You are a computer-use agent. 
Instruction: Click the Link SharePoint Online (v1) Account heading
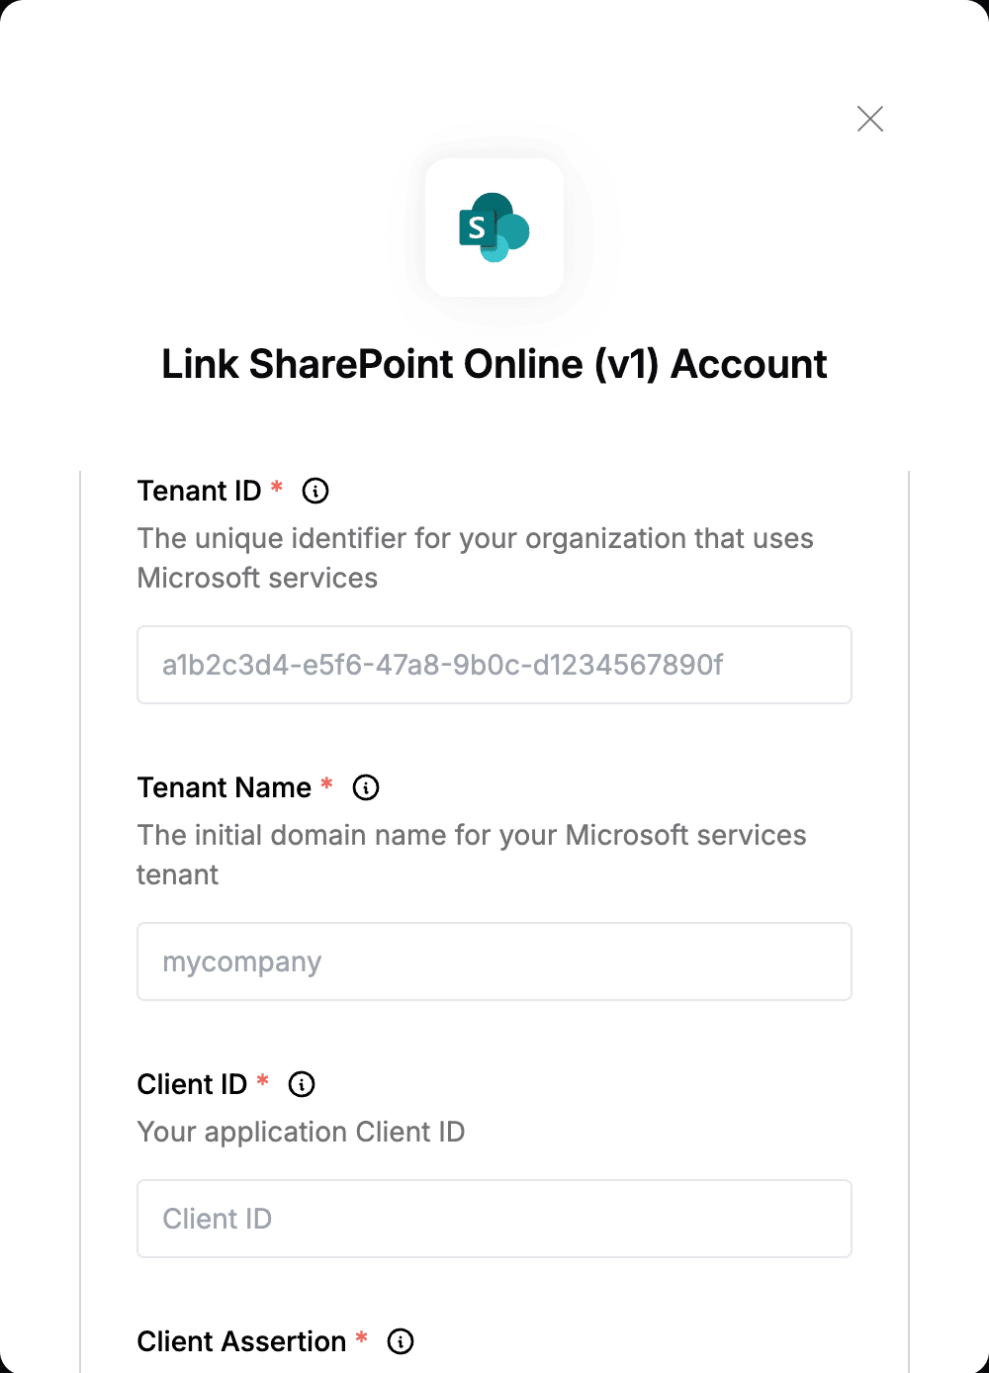(494, 364)
